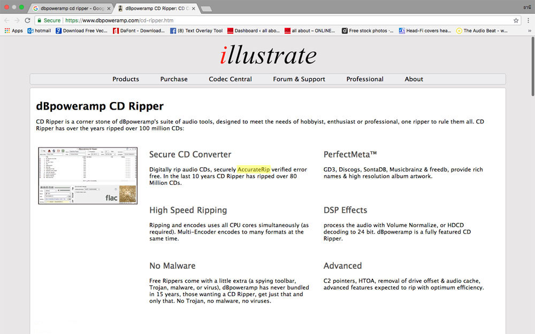
Task: Close the dBpoweramp CD Ripper tab
Action: click(x=193, y=9)
